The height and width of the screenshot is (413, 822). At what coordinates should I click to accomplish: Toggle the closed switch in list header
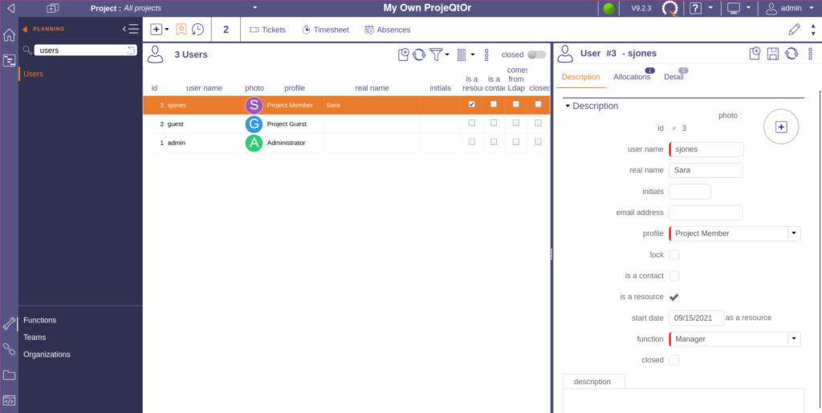pos(536,55)
